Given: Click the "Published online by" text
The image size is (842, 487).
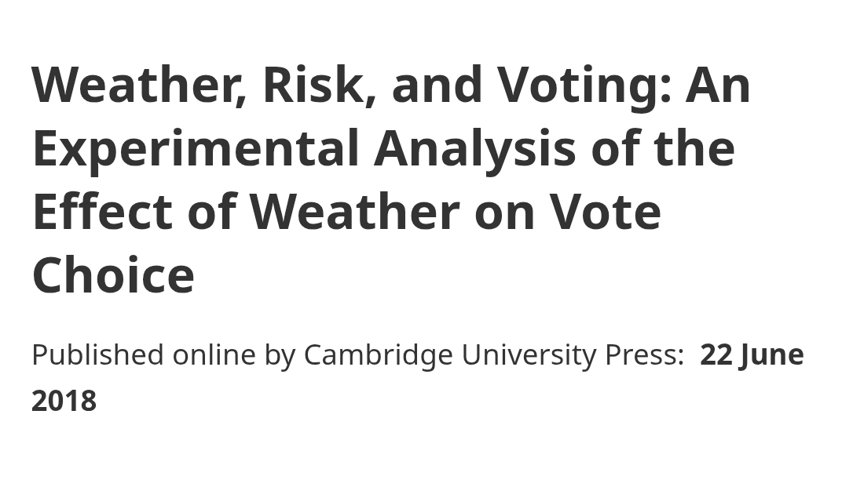Looking at the screenshot, I should [x=163, y=354].
